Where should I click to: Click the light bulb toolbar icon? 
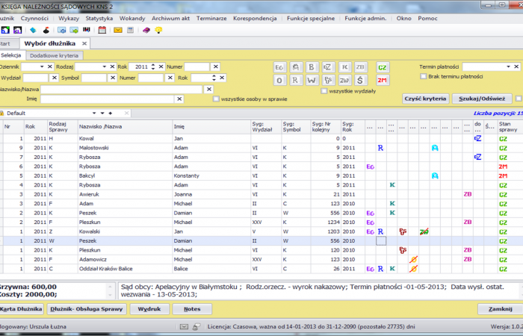tap(158, 30)
